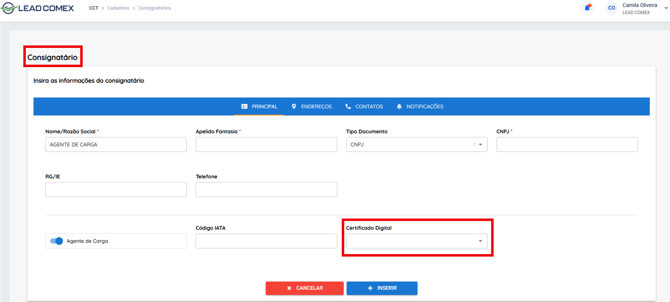Click the Lead Comex logo
This screenshot has width=670, height=302.
point(38,8)
